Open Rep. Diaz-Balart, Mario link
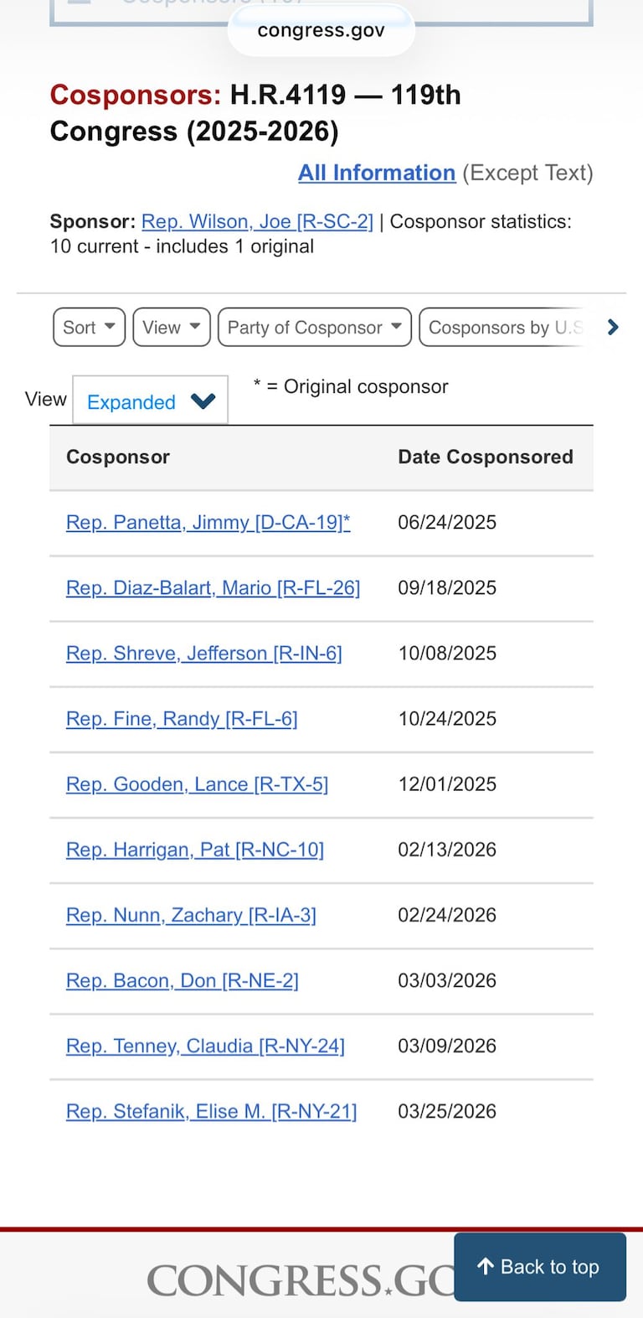Screen dimensions: 643x1318 [213, 587]
